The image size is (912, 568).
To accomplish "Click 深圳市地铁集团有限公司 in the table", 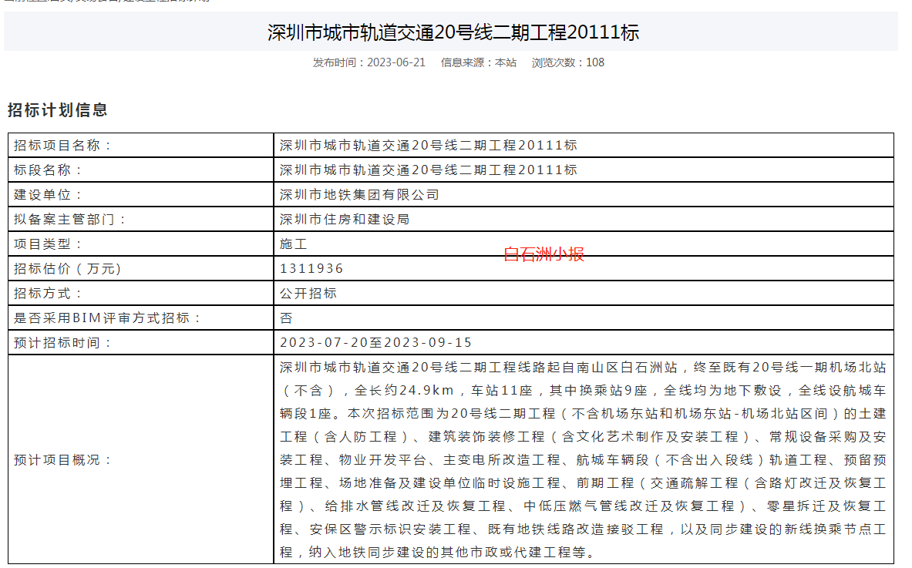I will click(359, 195).
